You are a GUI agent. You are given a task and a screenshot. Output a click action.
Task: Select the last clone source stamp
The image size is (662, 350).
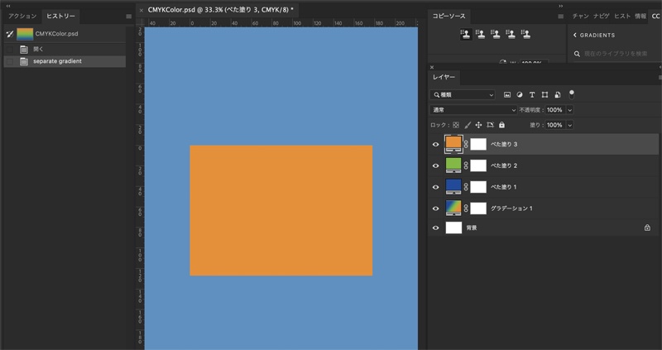point(525,34)
